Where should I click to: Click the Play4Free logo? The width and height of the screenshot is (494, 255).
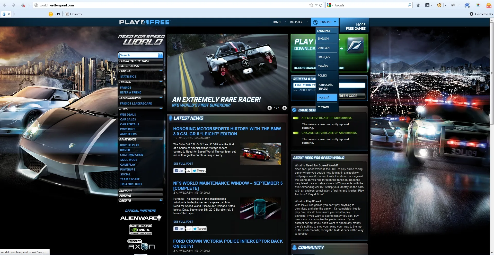click(145, 22)
